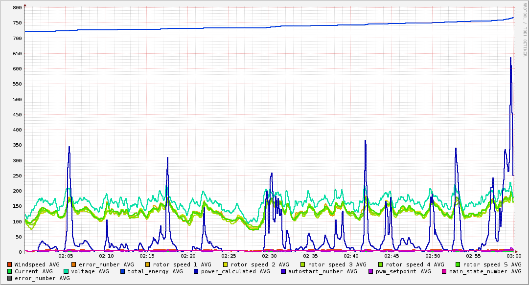Click the 650 y-axis value
Screen dimensions: 529x285
pyautogui.click(x=18, y=54)
